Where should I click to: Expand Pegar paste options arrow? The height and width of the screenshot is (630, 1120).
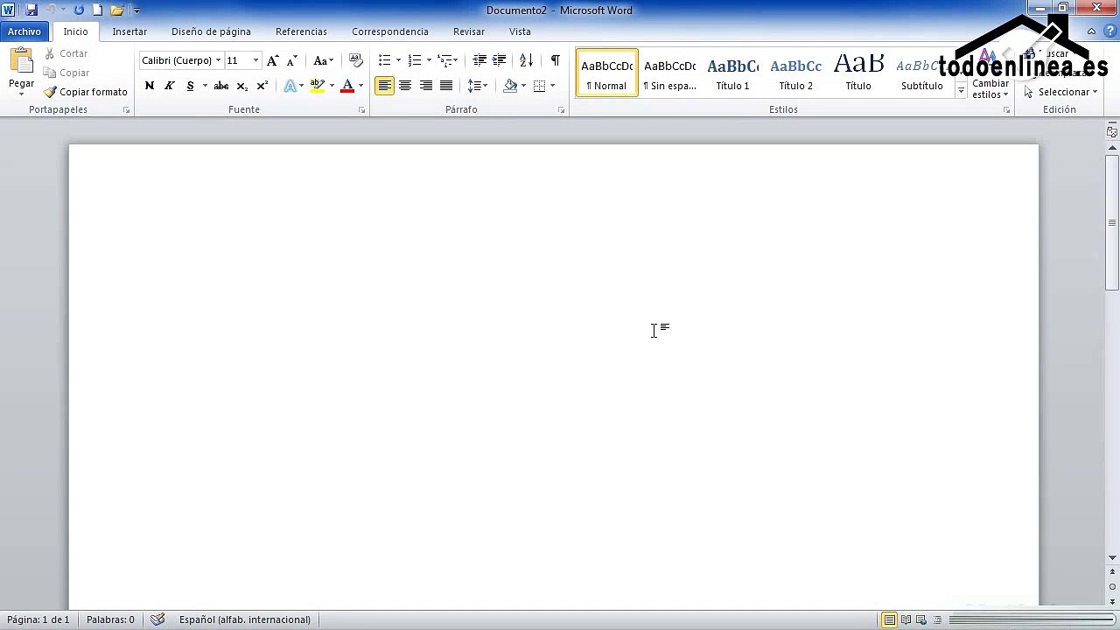click(22, 93)
